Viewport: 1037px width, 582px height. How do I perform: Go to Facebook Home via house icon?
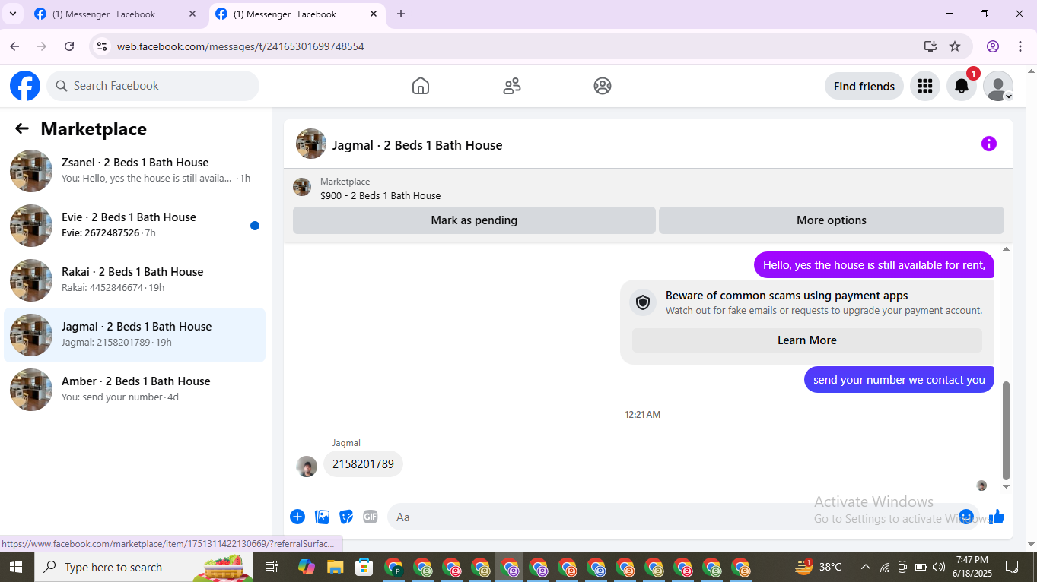coord(421,86)
